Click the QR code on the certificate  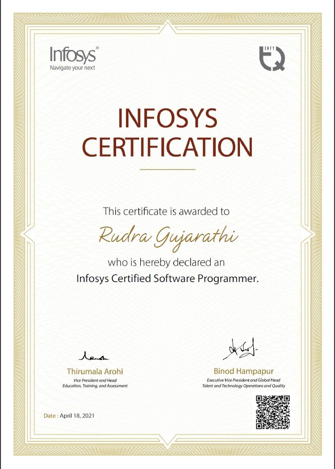point(273,412)
